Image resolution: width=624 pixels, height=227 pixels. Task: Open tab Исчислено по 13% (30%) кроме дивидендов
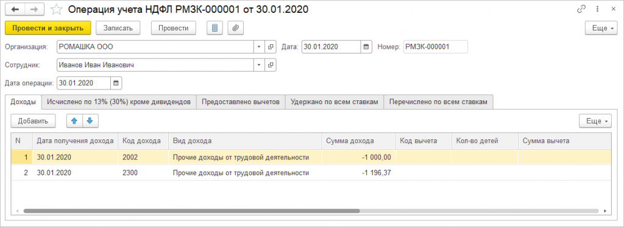coord(119,102)
